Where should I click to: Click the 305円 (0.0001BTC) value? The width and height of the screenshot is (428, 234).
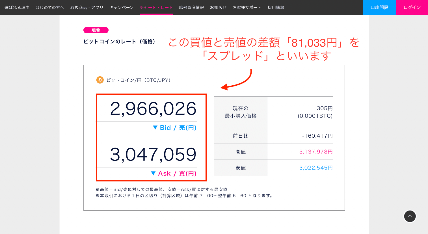click(x=315, y=112)
